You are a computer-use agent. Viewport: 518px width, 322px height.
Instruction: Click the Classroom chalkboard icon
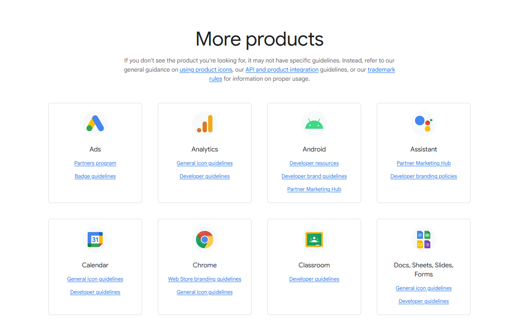[x=314, y=240]
